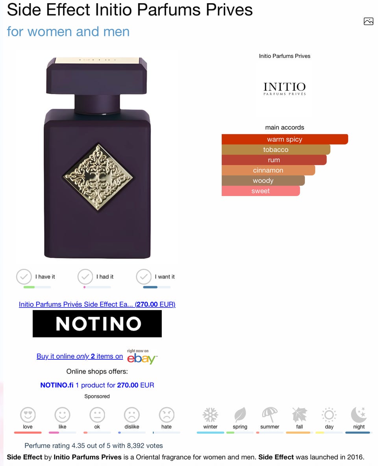Vote with the like smiley icon
378x466 pixels.
click(x=63, y=414)
